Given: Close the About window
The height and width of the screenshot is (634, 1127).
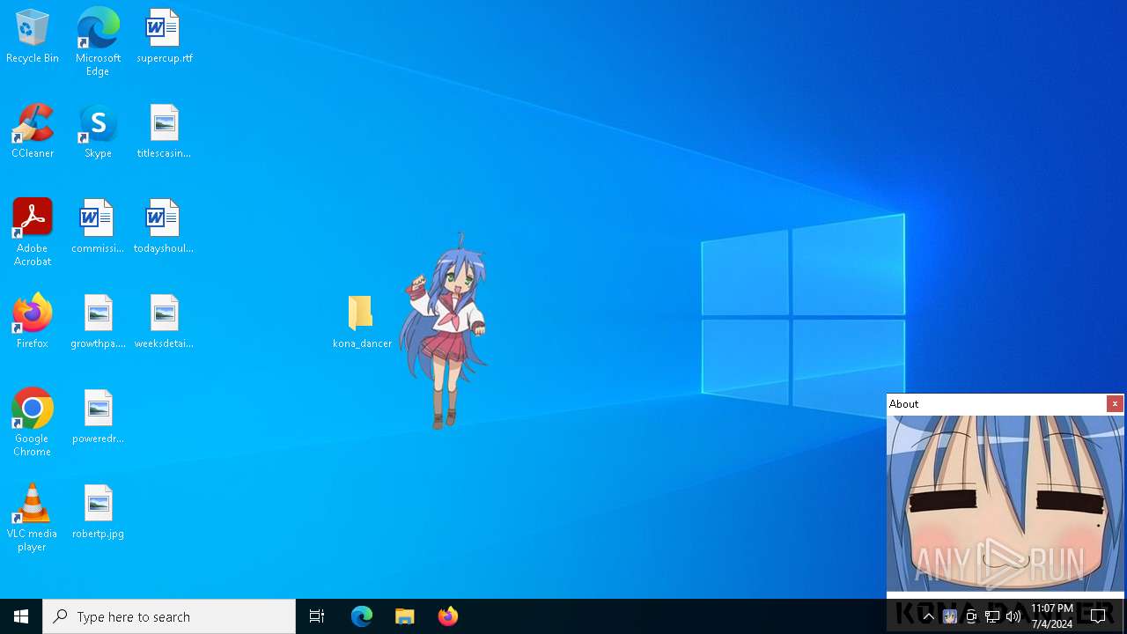Looking at the screenshot, I should [1115, 404].
